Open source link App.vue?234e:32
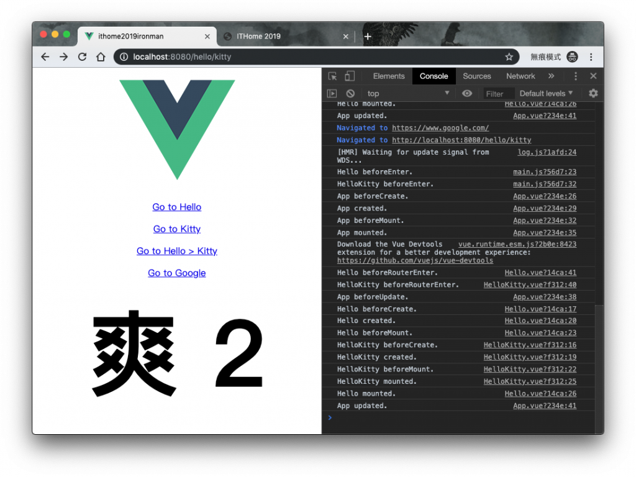The width and height of the screenshot is (636, 477). [x=545, y=220]
